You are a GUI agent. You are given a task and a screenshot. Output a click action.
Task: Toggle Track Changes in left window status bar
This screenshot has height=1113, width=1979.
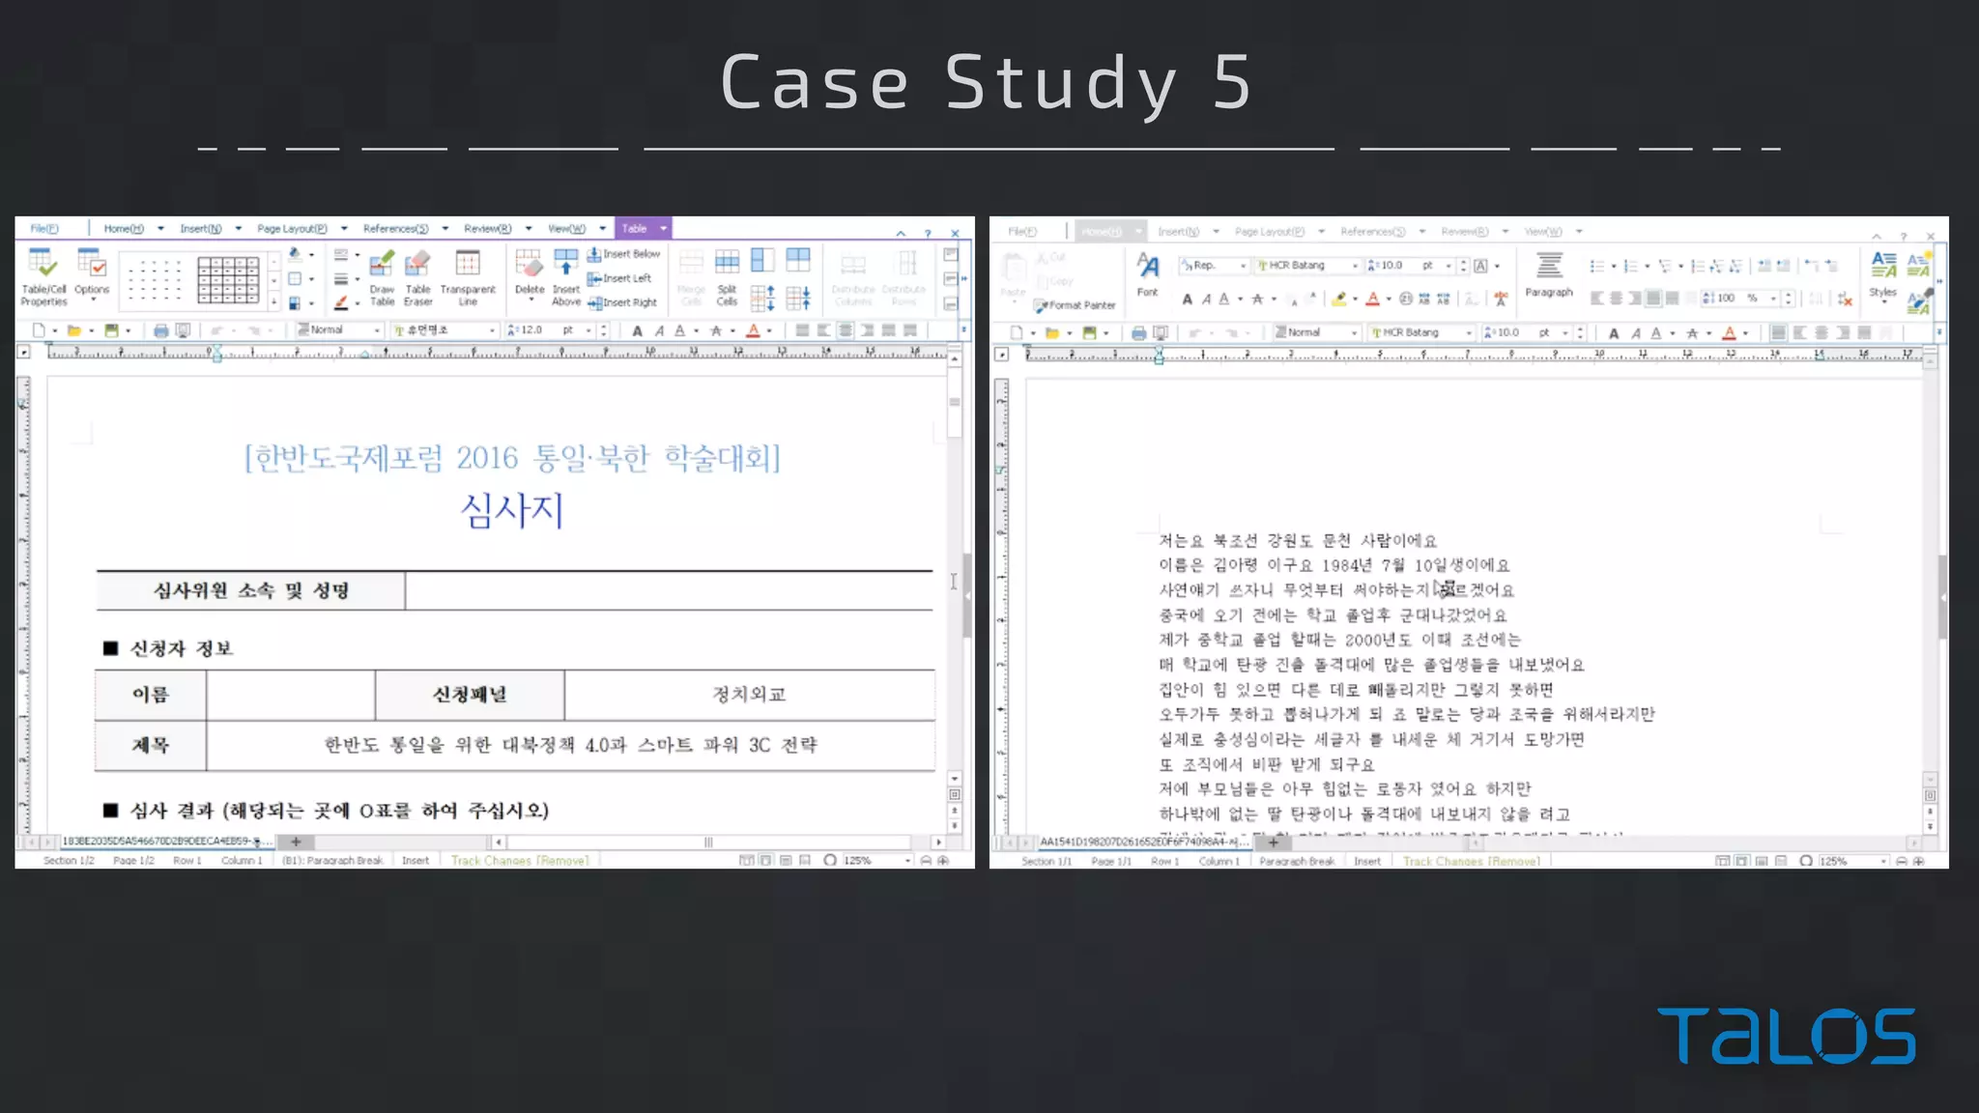(x=520, y=860)
